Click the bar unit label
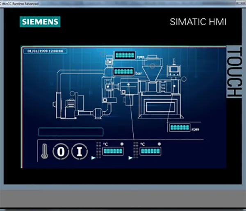 139,73
